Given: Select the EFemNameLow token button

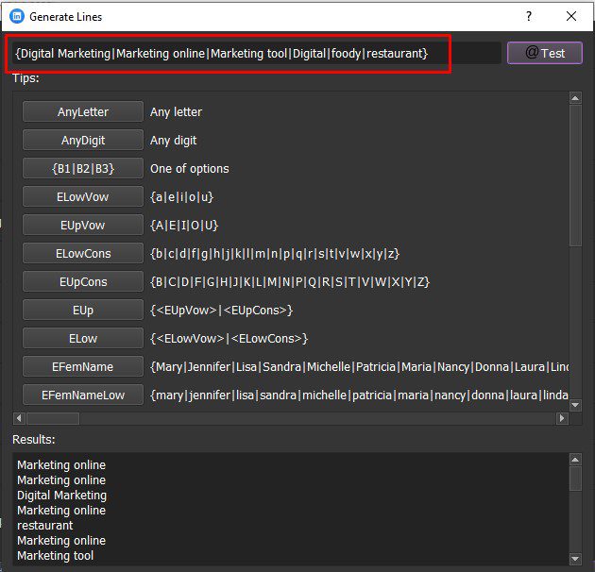Looking at the screenshot, I should click(83, 395).
